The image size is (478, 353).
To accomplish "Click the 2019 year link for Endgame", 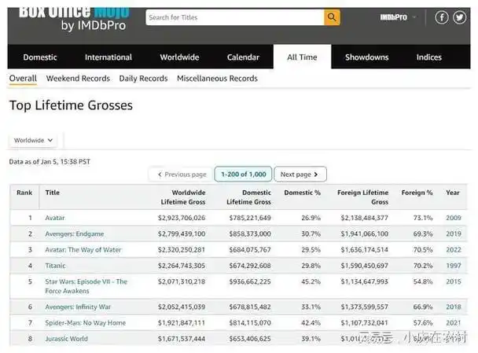I will click(452, 233).
